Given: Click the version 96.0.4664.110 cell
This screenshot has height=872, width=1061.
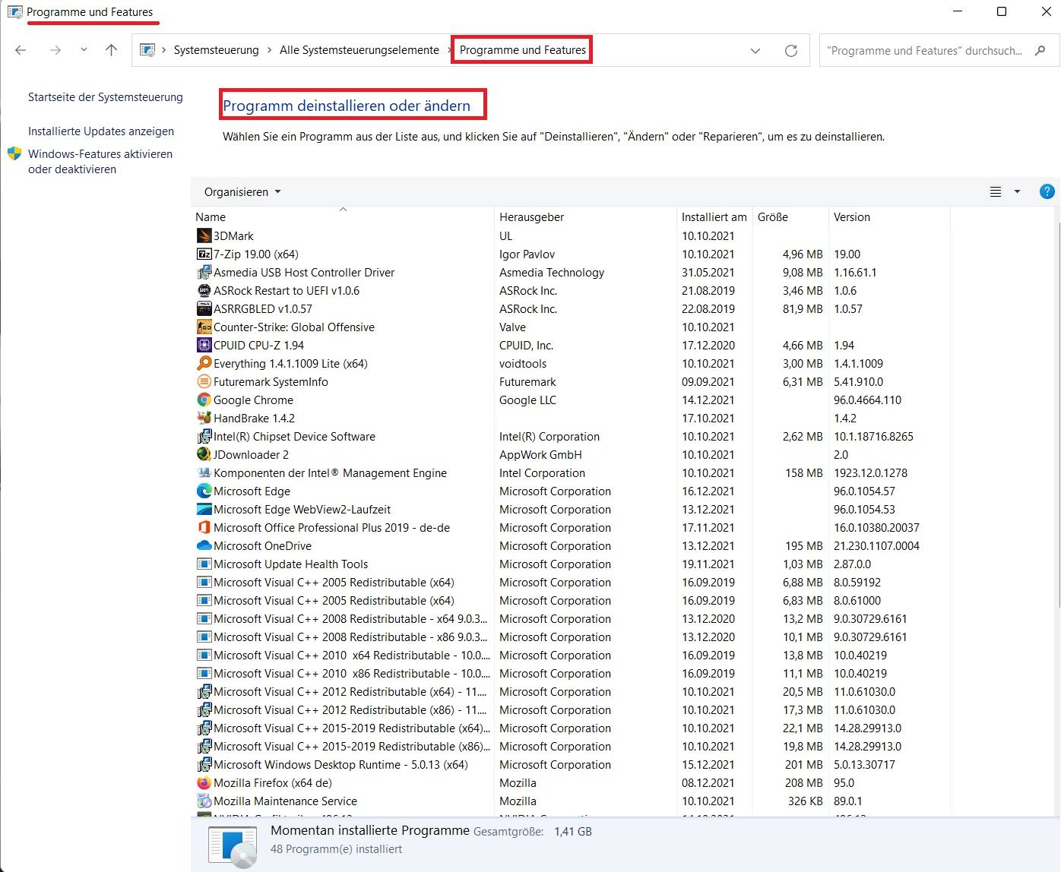Looking at the screenshot, I should coord(867,400).
